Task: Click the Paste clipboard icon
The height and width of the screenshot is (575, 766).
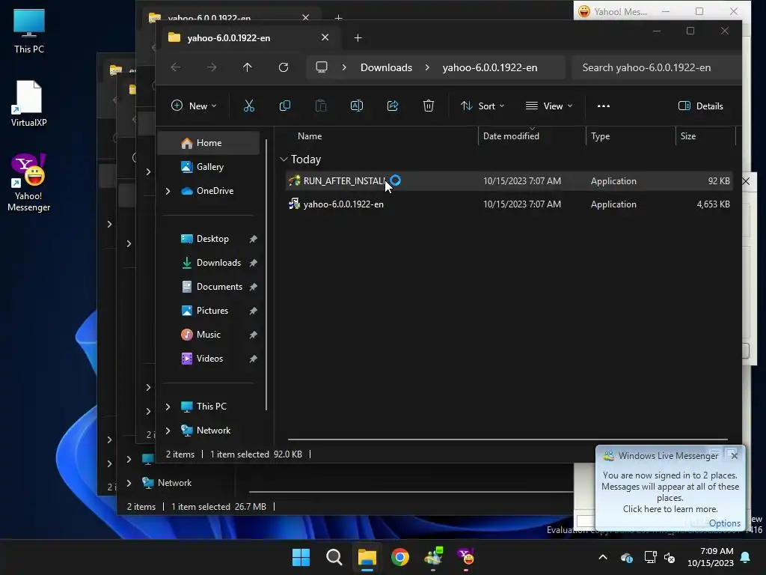Action: point(320,106)
